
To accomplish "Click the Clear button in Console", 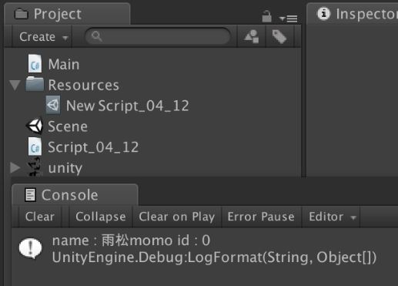I will coord(40,217).
